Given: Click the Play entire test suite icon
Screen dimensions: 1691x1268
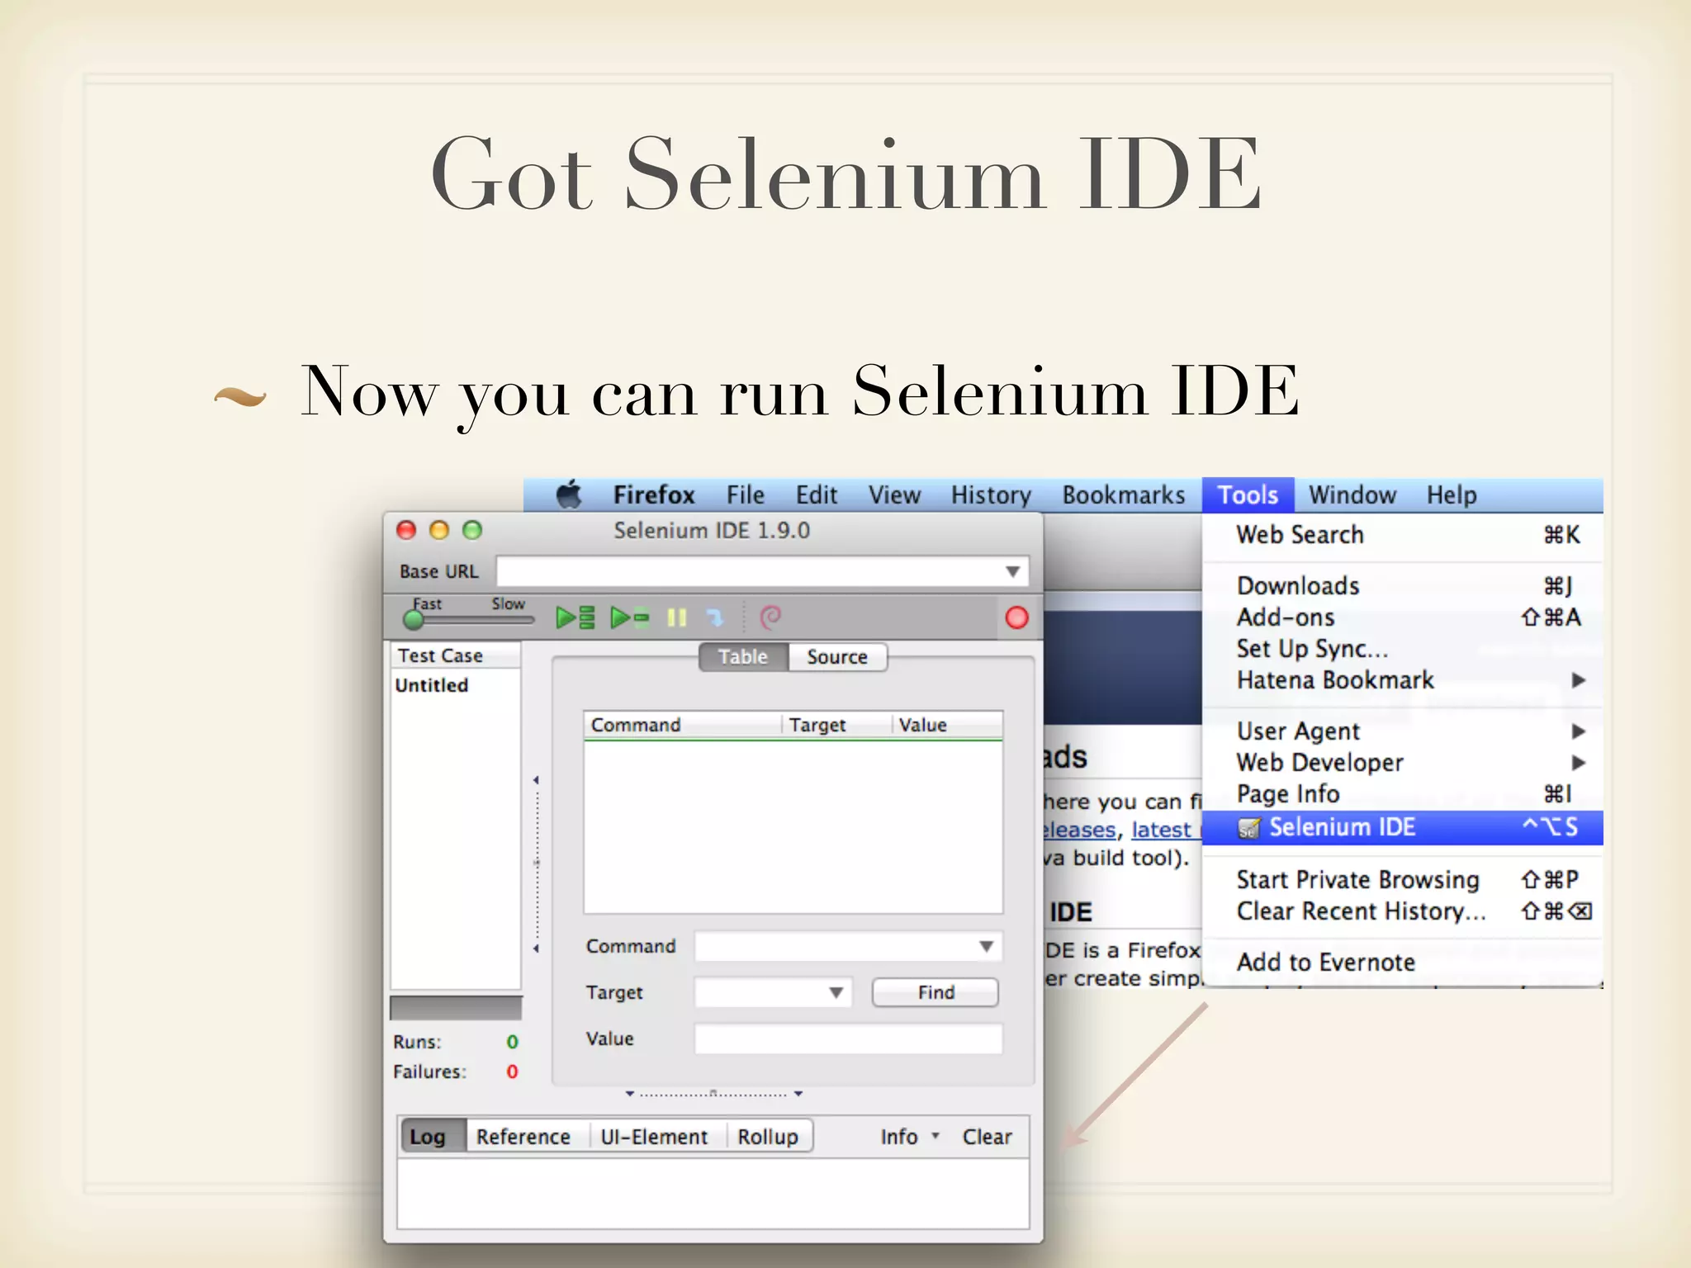Looking at the screenshot, I should (576, 617).
